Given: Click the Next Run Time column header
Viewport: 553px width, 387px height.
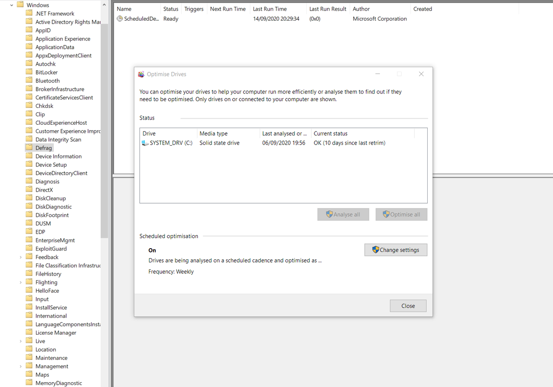Looking at the screenshot, I should (228, 9).
